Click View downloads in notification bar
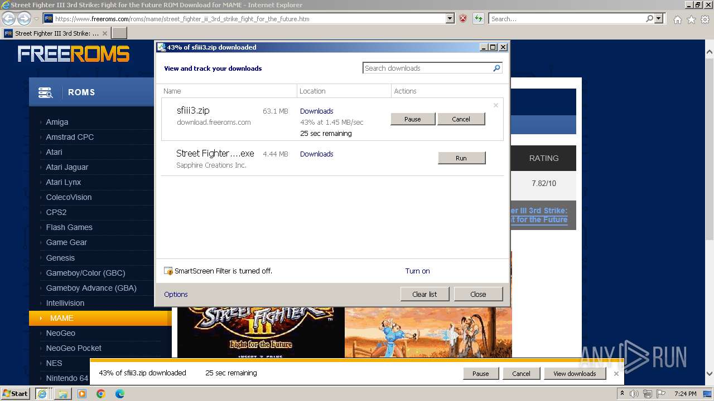 tap(575, 374)
